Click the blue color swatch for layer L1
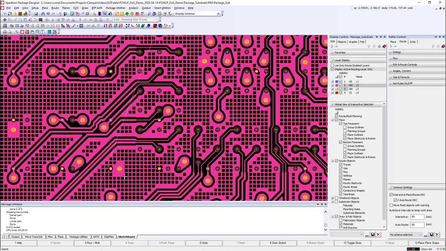Viewport: 446px width, 251px height. 337,82
